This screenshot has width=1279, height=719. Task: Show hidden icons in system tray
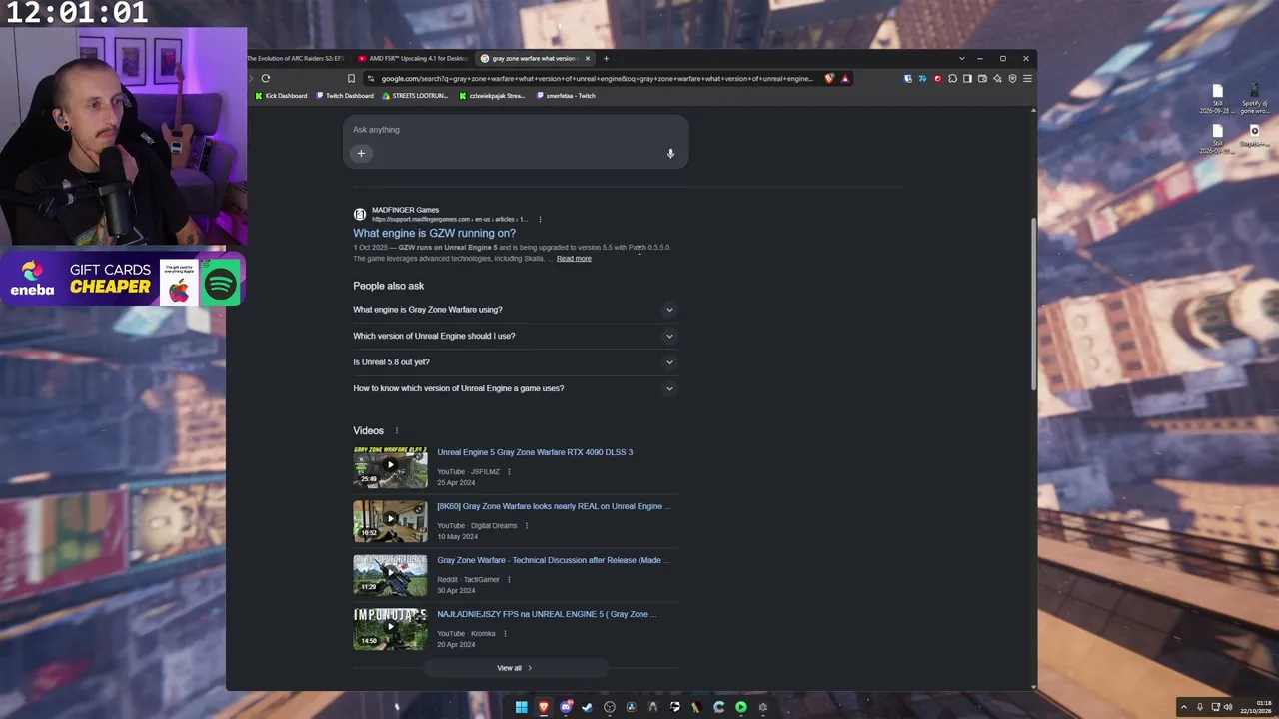coord(1184,707)
